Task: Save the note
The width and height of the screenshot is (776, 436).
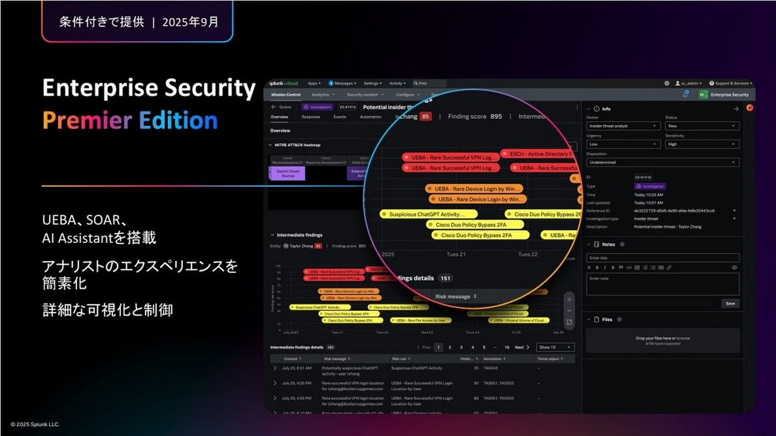Action: pos(730,303)
